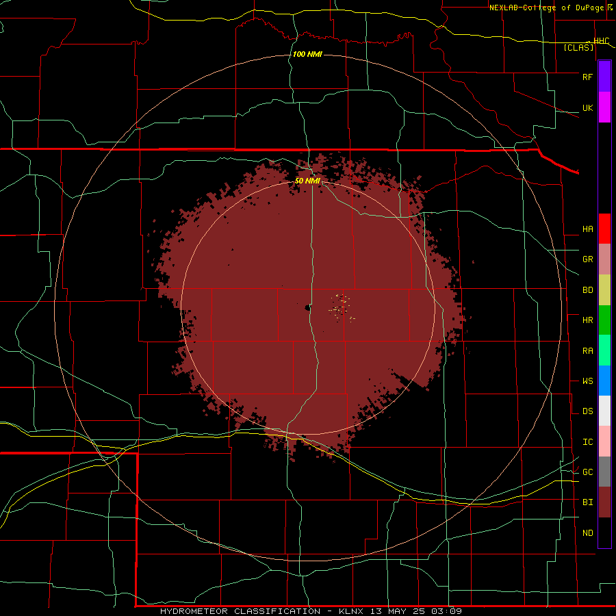This screenshot has height=616, width=616.
Task: Select the ND legend label
Action: 587,533
